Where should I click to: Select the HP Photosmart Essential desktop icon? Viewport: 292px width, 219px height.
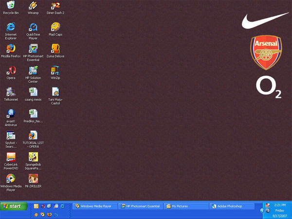[33, 53]
